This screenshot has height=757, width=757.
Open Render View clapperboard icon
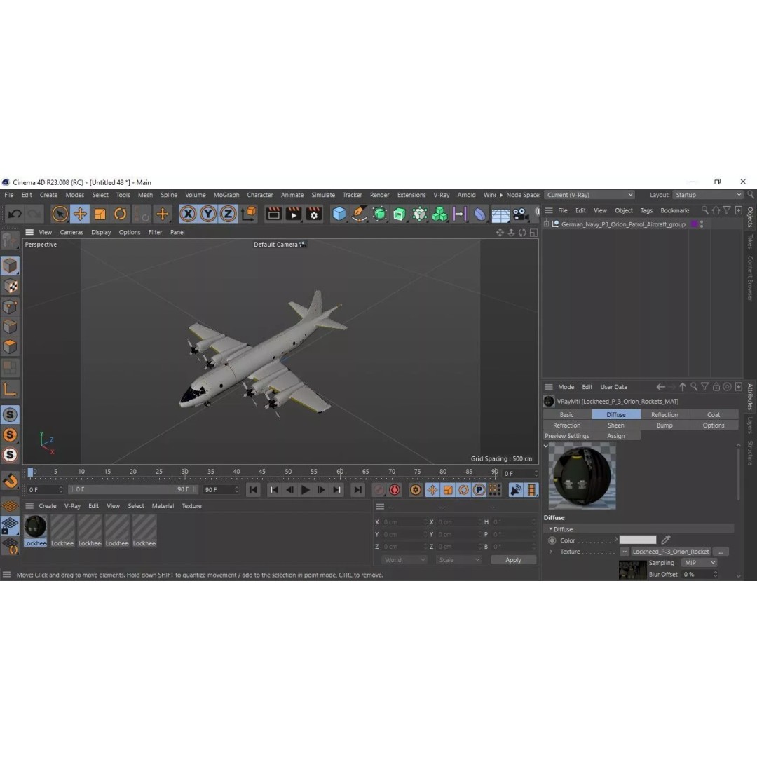[273, 214]
